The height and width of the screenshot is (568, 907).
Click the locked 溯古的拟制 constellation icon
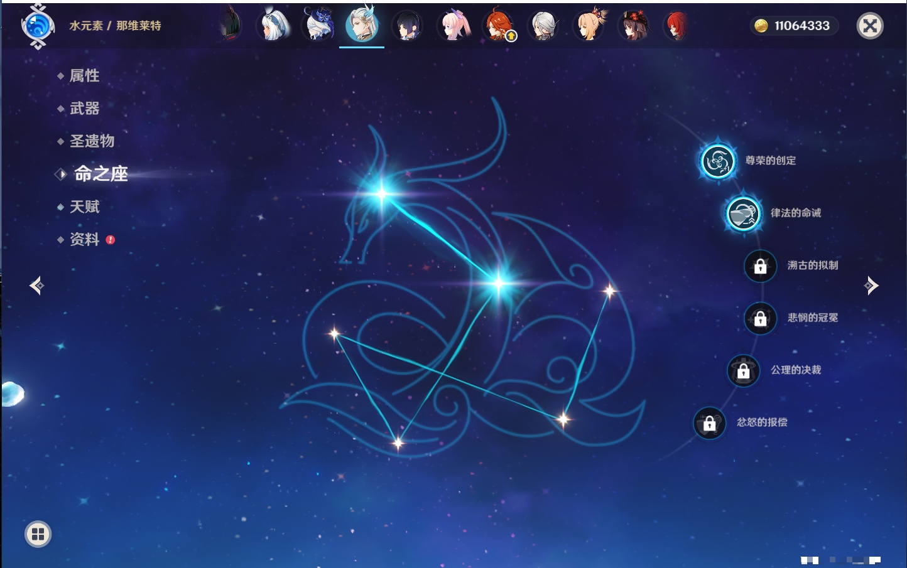coord(760,266)
